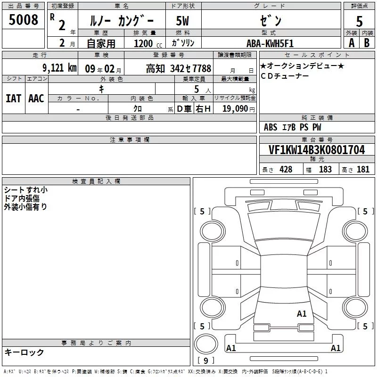Click the overall evaluation score 5
377x377 pixels.
(359, 22)
